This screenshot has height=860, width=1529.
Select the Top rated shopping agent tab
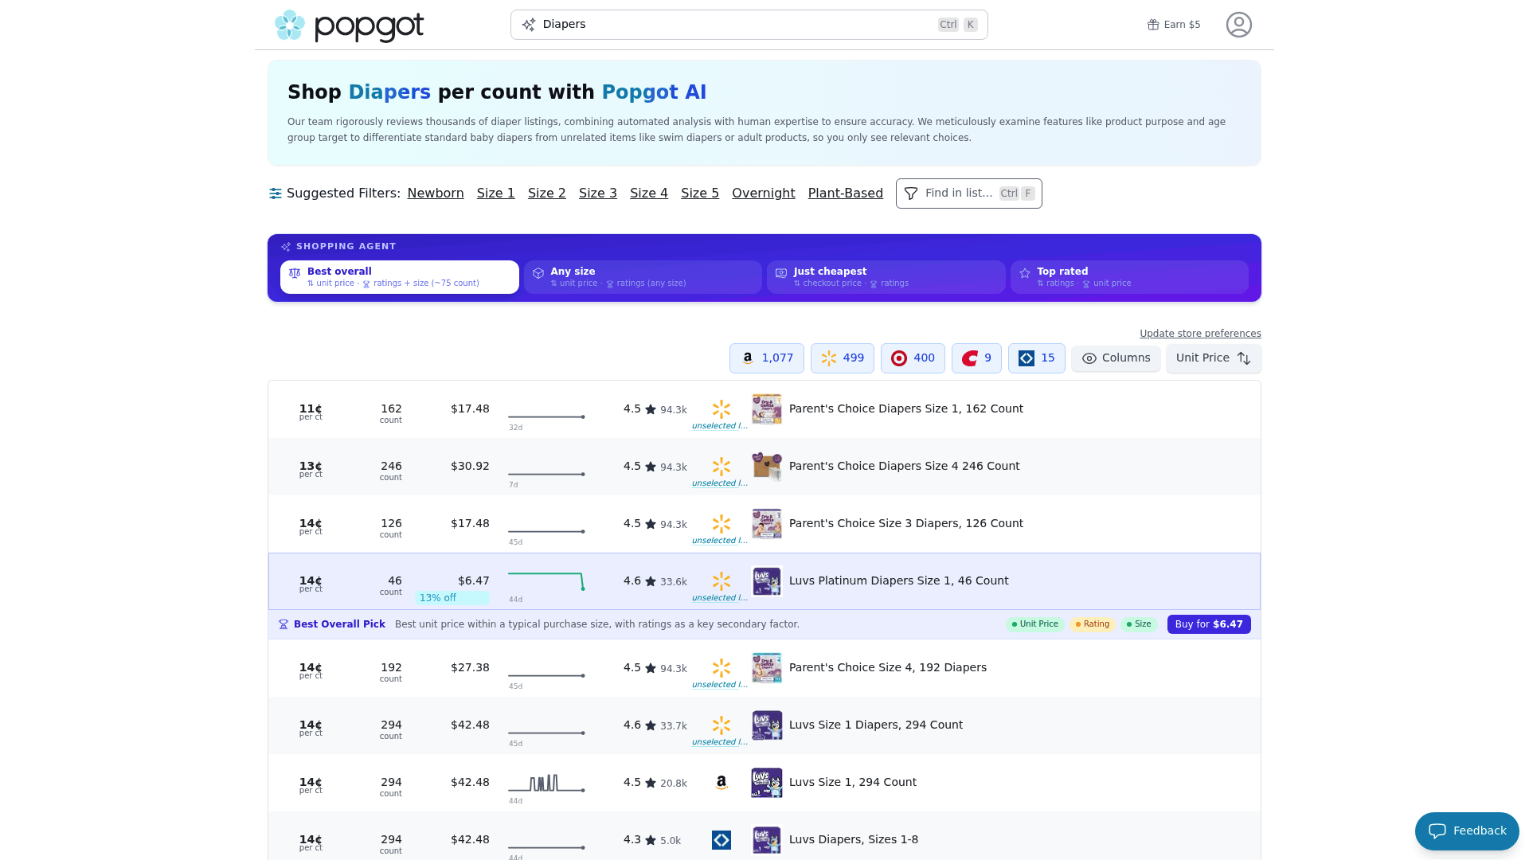[1129, 277]
